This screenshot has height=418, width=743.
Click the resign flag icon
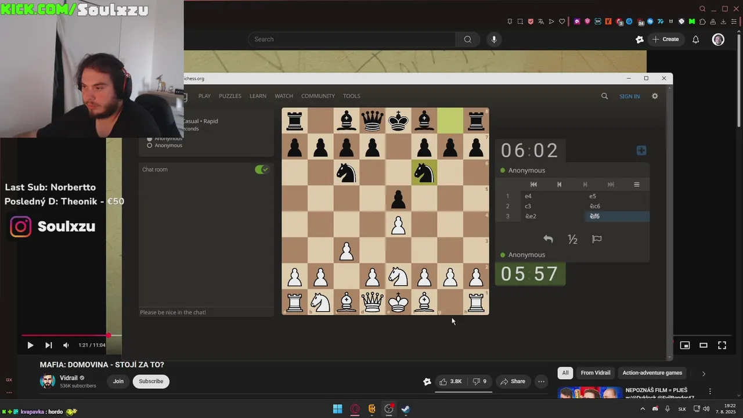597,239
